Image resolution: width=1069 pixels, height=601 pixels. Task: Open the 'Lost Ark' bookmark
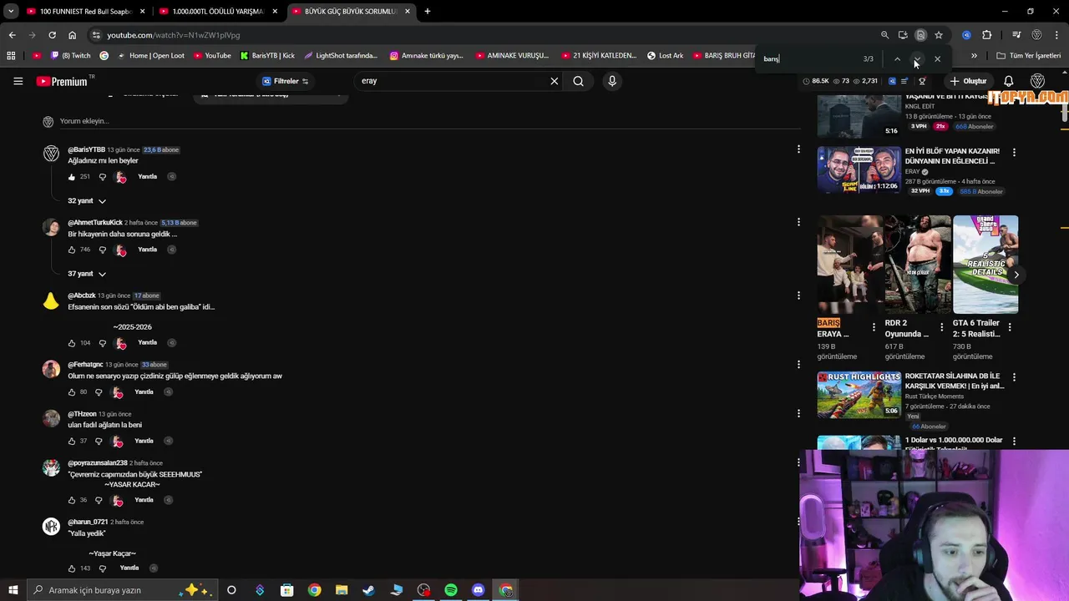pos(665,56)
